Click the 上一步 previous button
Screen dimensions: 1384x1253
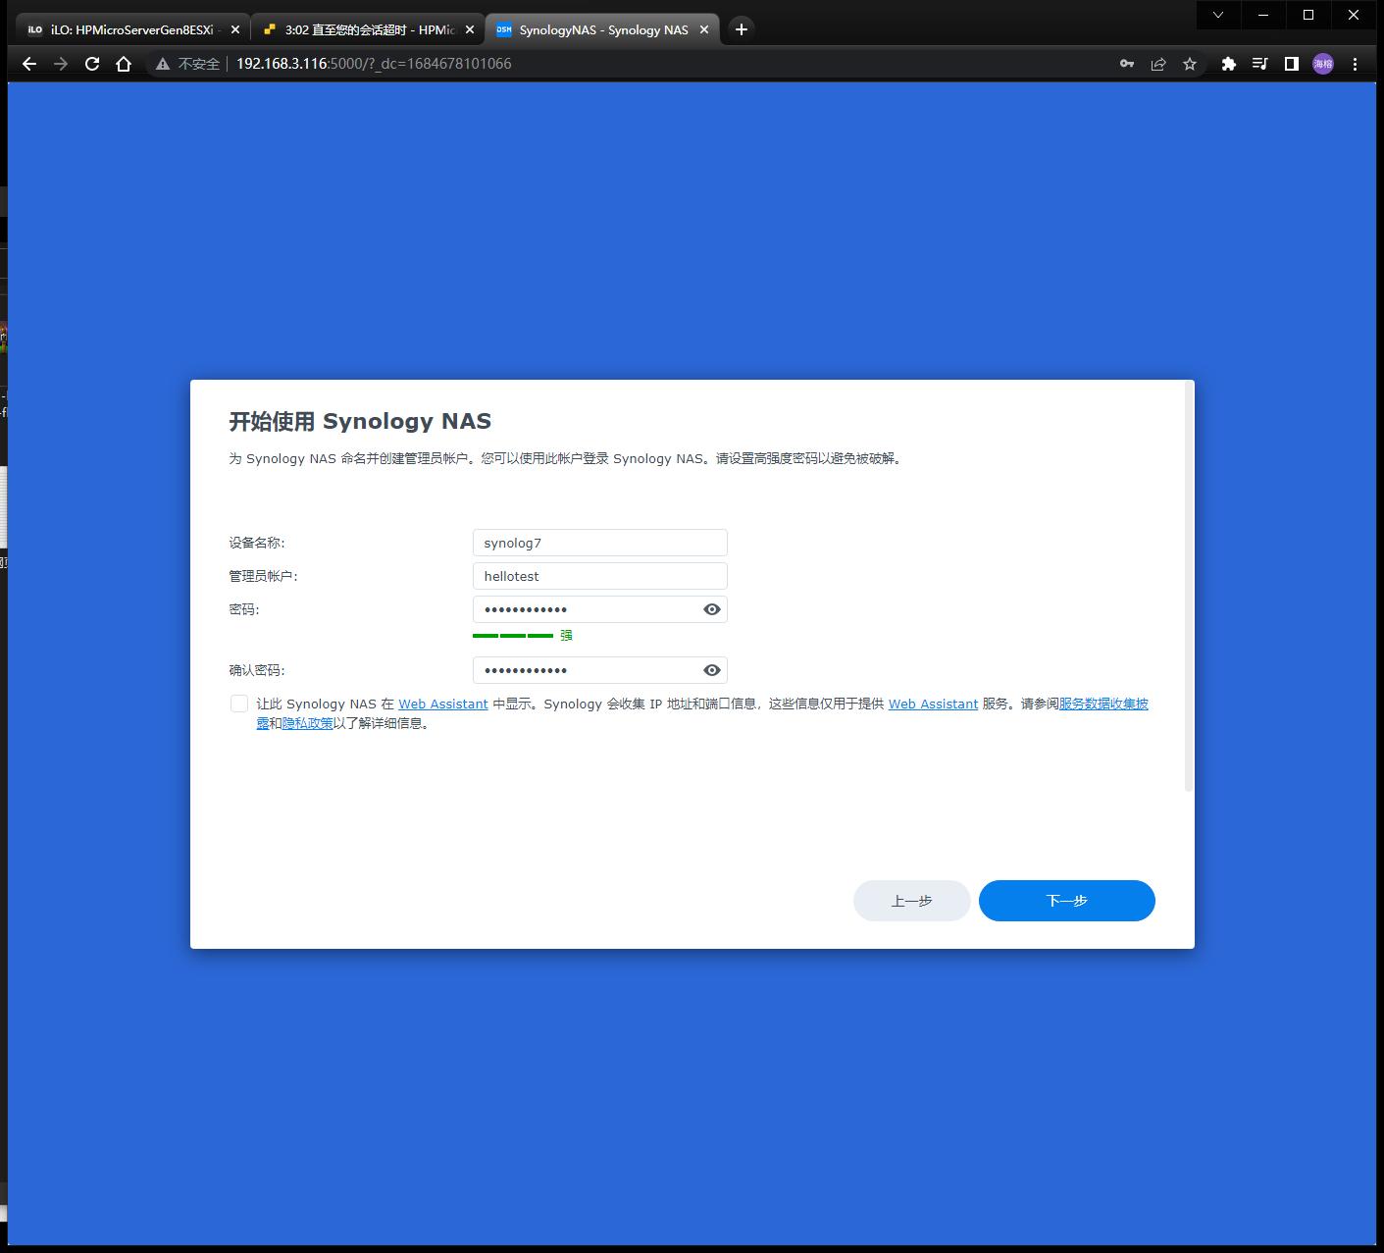pyautogui.click(x=912, y=901)
